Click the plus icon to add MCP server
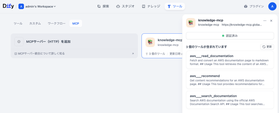This screenshot has height=113, width=279. coord(19,42)
